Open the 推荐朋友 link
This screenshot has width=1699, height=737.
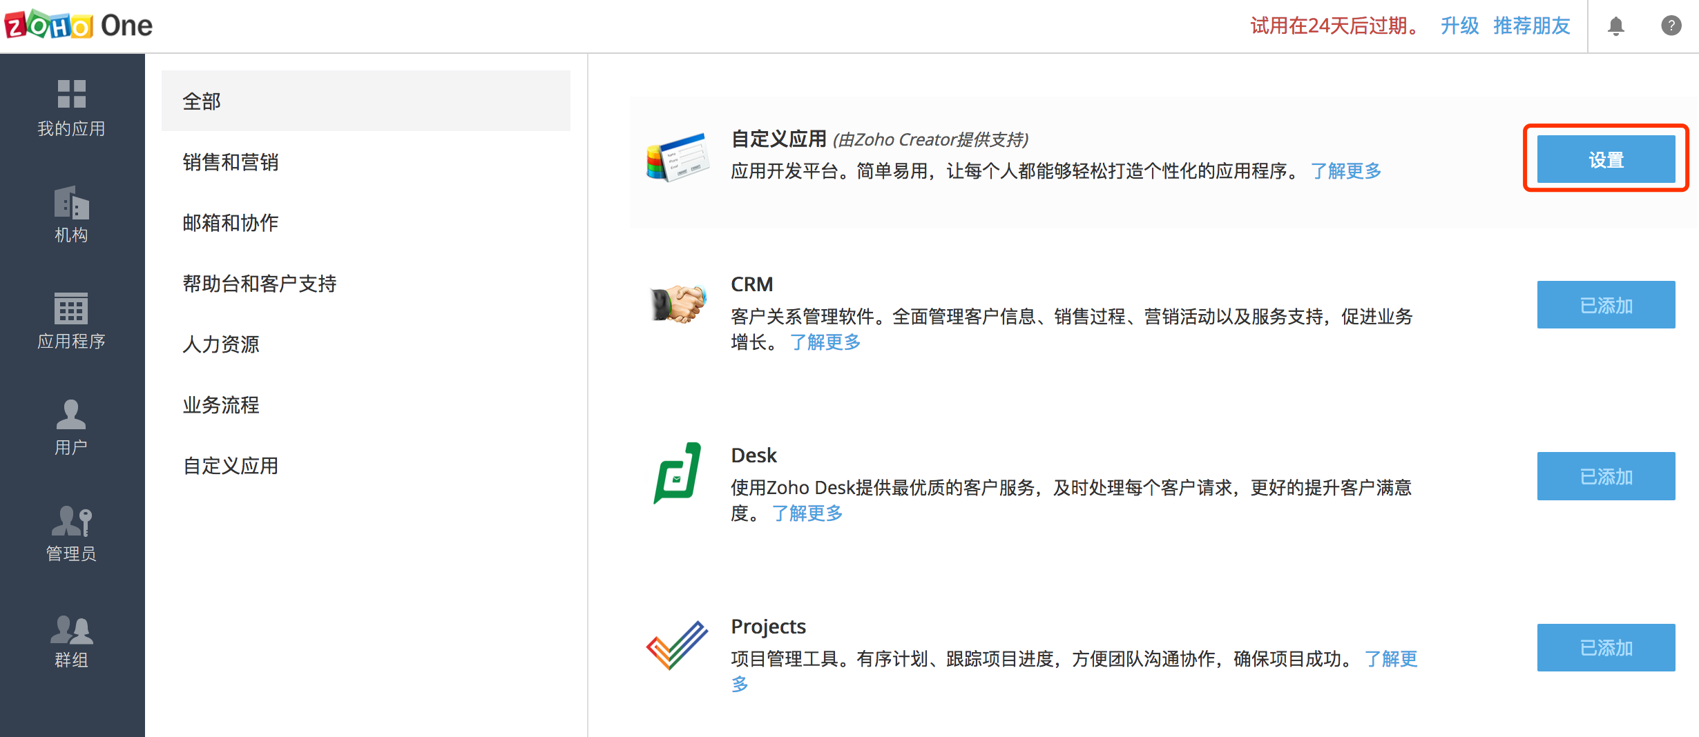coord(1531,26)
